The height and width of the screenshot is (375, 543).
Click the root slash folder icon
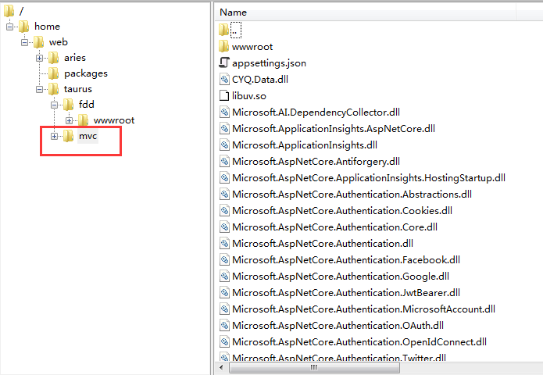coord(9,11)
